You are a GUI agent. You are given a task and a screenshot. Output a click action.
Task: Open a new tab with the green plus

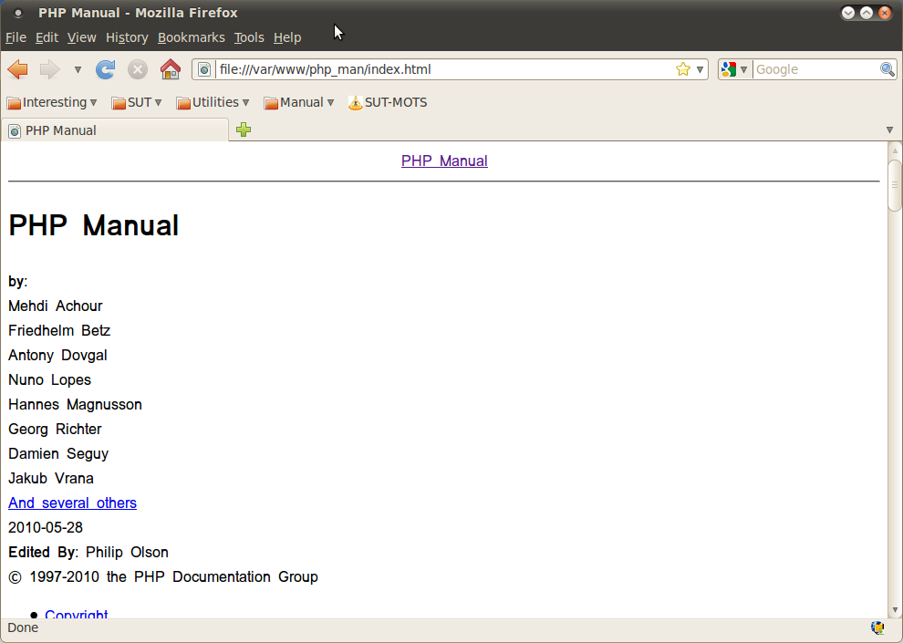tap(244, 130)
